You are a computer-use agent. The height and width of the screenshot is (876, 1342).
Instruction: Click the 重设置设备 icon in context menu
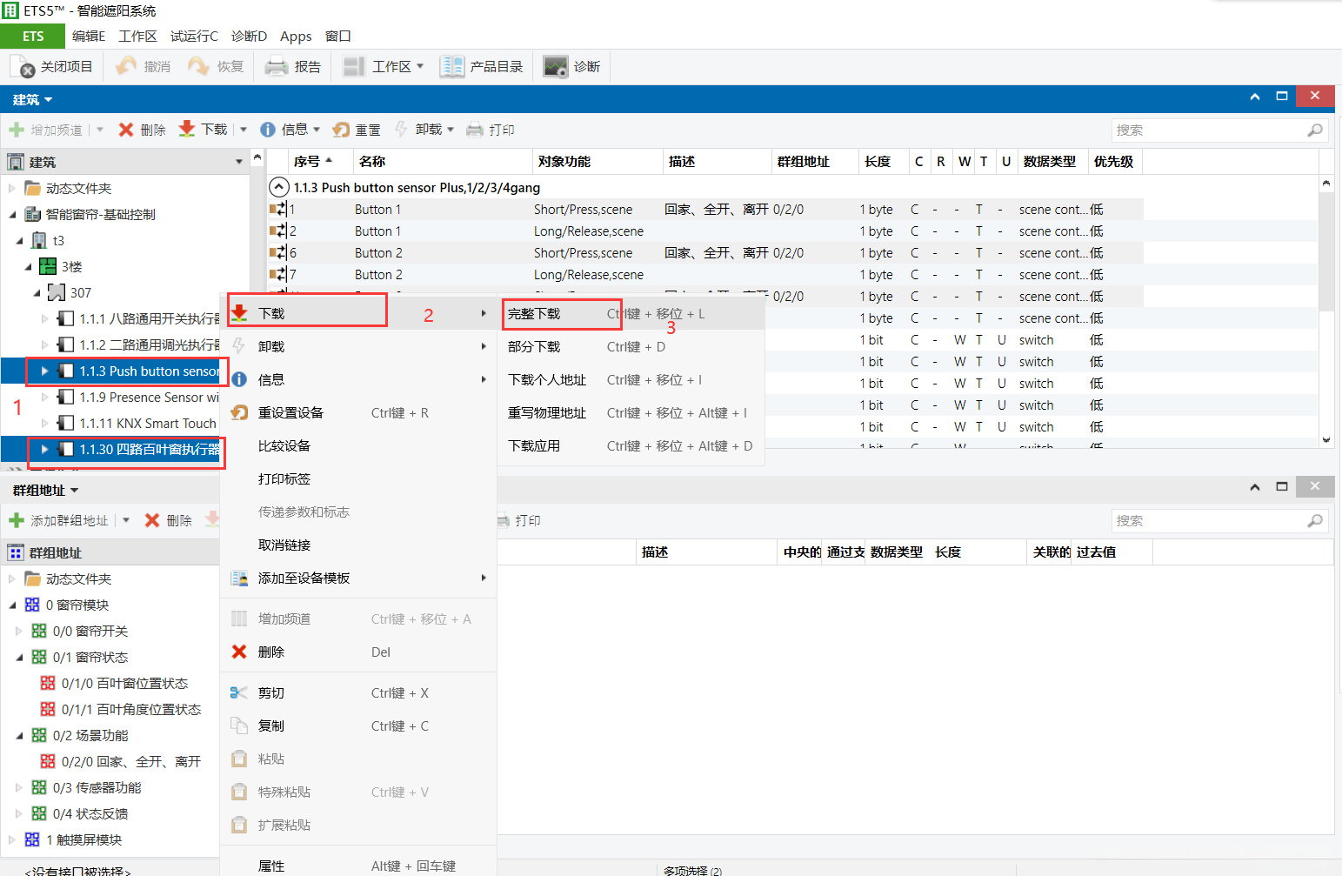coord(239,412)
